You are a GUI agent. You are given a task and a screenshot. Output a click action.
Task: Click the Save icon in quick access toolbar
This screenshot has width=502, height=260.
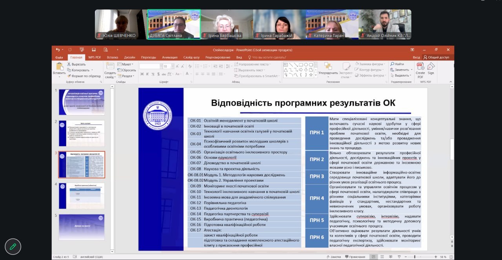click(x=94, y=50)
